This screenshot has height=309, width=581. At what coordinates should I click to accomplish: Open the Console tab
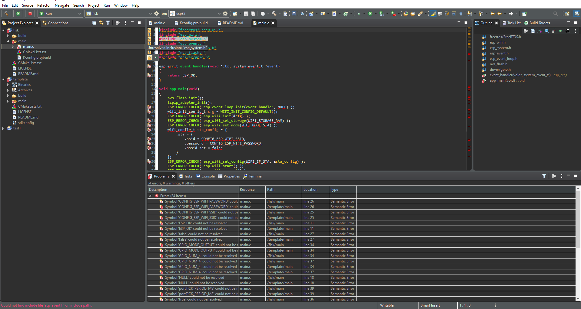tap(205, 176)
